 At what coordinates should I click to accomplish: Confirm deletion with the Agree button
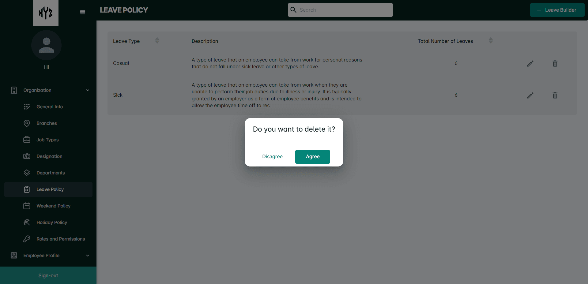(313, 157)
